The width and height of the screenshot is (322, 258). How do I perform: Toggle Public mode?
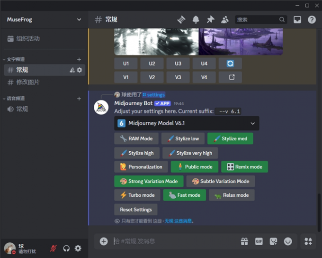tap(195, 166)
